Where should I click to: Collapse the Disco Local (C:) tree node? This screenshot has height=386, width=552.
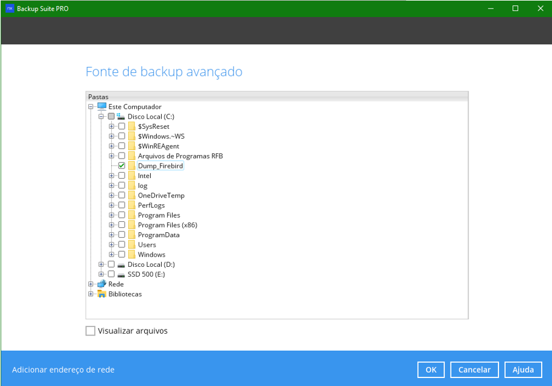click(x=101, y=116)
